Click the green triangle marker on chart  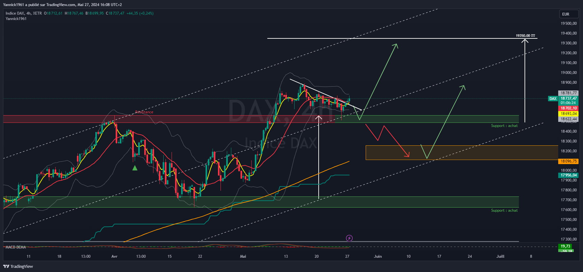135,168
